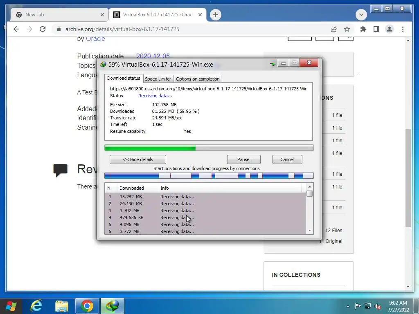Click the address bar URL
This screenshot has width=419, height=314.
[122, 29]
